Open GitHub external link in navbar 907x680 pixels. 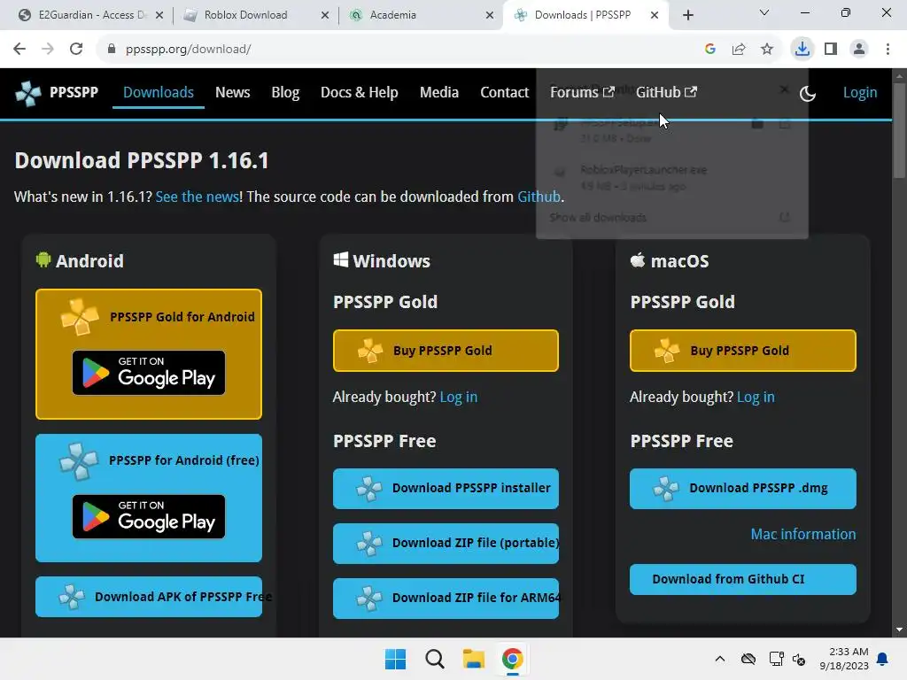[666, 92]
